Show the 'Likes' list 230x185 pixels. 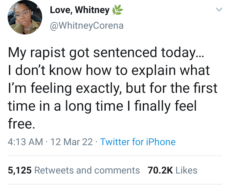pos(187,170)
